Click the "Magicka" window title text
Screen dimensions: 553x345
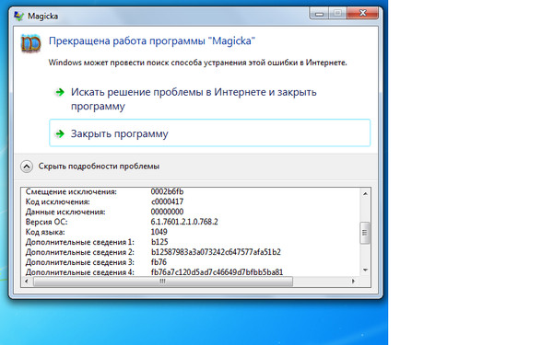tap(42, 17)
